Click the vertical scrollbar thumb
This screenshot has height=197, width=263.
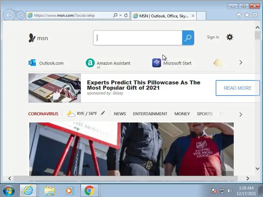coord(257,35)
